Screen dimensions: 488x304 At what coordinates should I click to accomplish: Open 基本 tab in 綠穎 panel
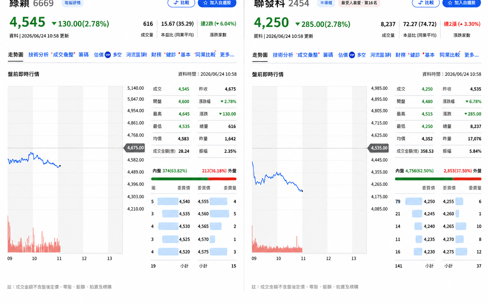pos(186,55)
